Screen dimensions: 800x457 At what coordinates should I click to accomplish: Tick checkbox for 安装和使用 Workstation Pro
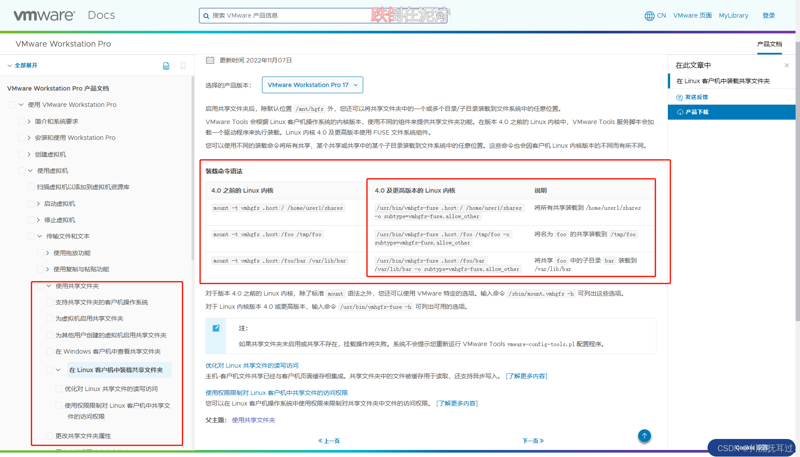[x=22, y=138]
